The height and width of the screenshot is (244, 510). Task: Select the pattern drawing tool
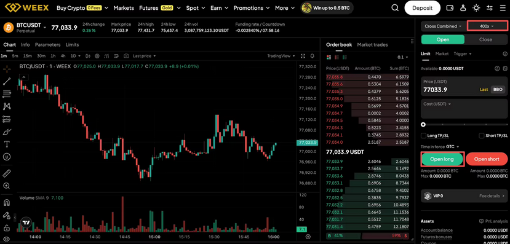tap(7, 106)
